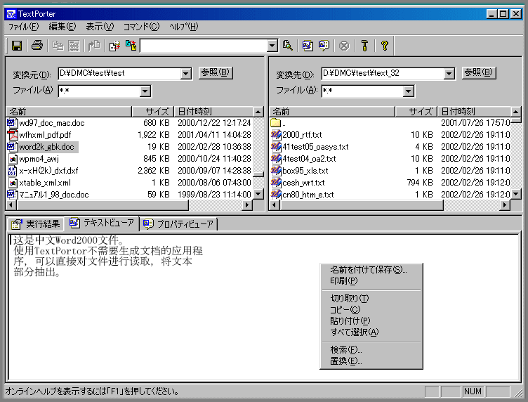The image size is (528, 402).
Task: Select the cn80_htm_e.txt file name
Action: click(308, 195)
